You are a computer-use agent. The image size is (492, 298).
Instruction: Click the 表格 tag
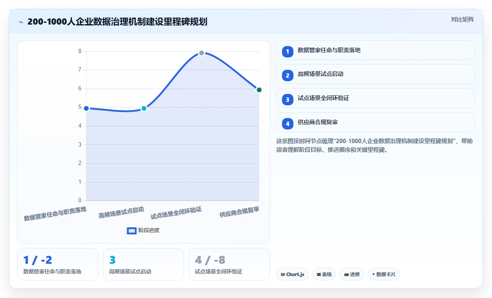(324, 274)
